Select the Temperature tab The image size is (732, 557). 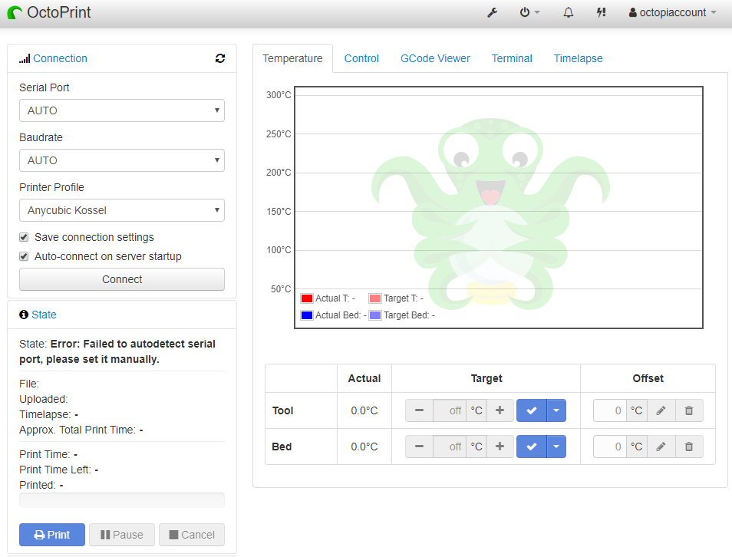tap(292, 58)
